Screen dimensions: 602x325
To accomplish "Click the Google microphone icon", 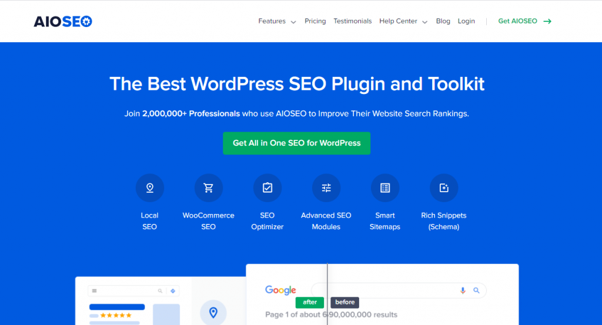I will 463,290.
